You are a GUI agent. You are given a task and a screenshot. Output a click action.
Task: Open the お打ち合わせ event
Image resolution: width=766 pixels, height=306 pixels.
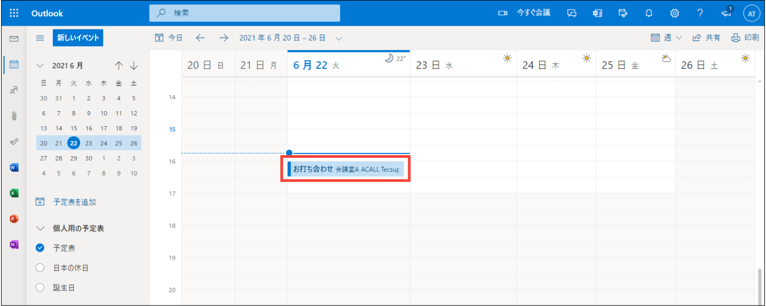[x=345, y=169]
